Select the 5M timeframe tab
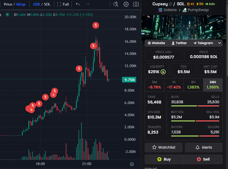Image resolution: width=228 pixels, height=169 pixels. (154, 85)
